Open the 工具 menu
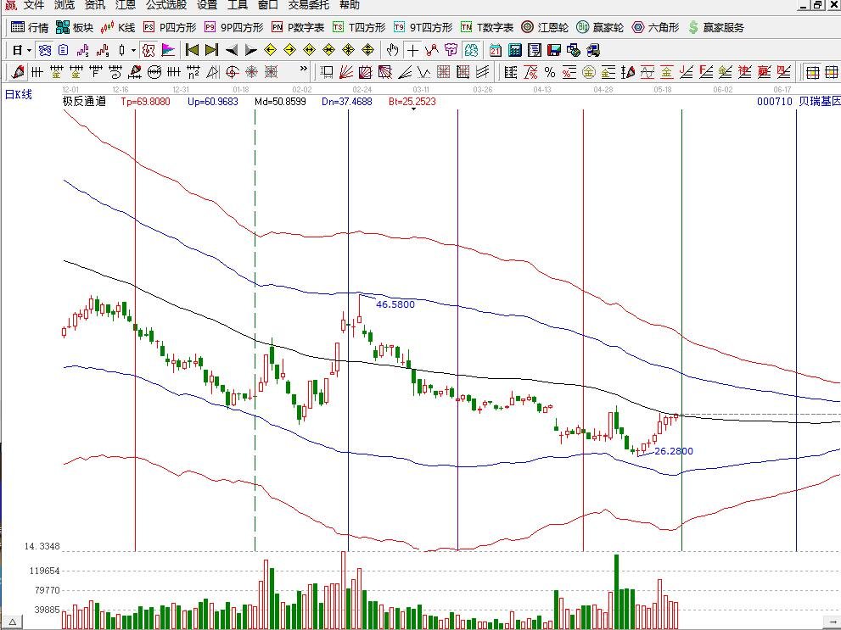This screenshot has width=841, height=630. (238, 5)
